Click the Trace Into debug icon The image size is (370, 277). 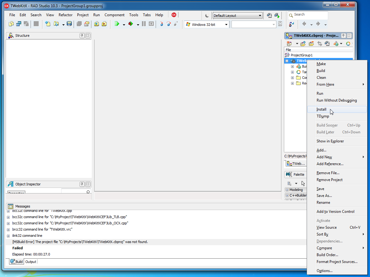[x=161, y=24]
